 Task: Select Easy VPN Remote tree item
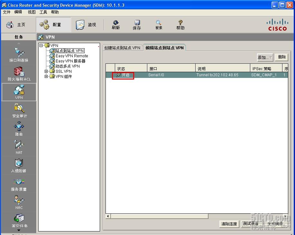(x=72, y=56)
